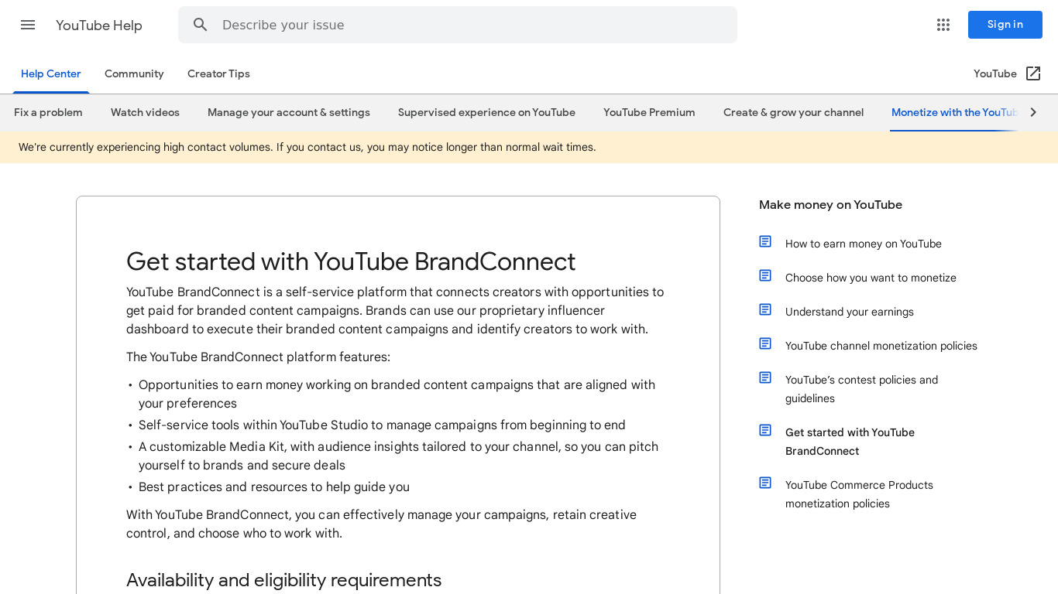This screenshot has width=1058, height=594.
Task: Open Choose how you want to monetize
Action: click(871, 278)
